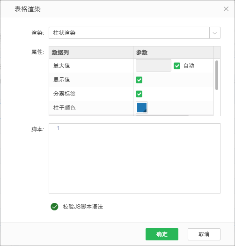Image resolution: width=235 pixels, height=246 pixels.
Task: Open the 渲染 dropdown arrow
Action: [x=215, y=33]
